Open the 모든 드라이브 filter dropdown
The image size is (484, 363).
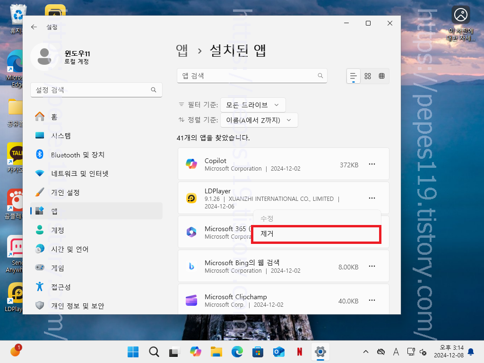pyautogui.click(x=253, y=105)
